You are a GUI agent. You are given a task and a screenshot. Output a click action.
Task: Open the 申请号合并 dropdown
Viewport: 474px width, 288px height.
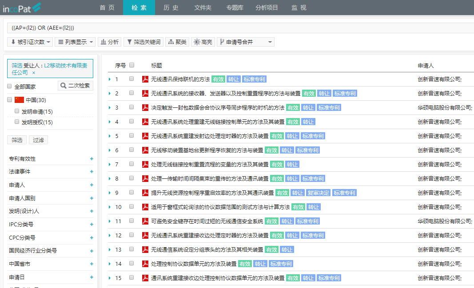(245, 42)
